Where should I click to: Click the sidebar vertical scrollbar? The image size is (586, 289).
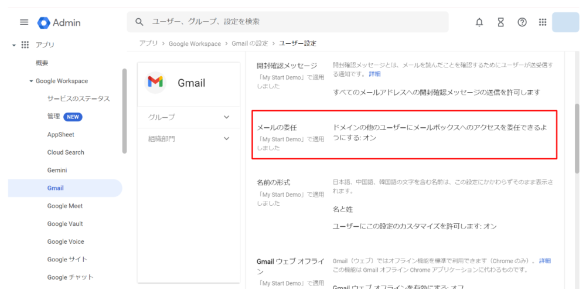click(124, 111)
